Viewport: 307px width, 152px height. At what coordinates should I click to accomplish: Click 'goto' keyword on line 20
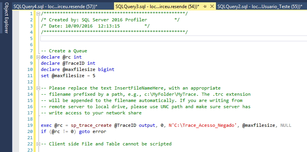(x=84, y=131)
